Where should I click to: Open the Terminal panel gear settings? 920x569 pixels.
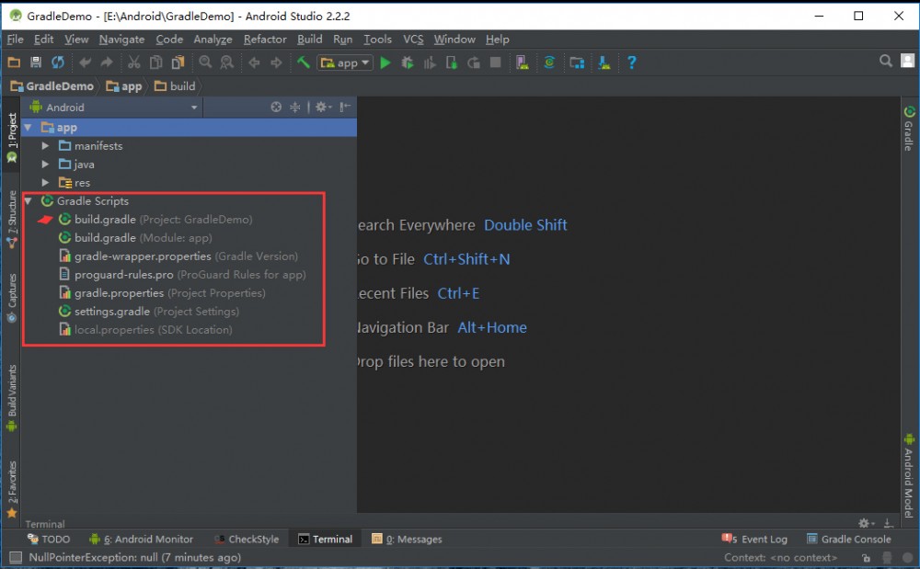click(x=866, y=523)
